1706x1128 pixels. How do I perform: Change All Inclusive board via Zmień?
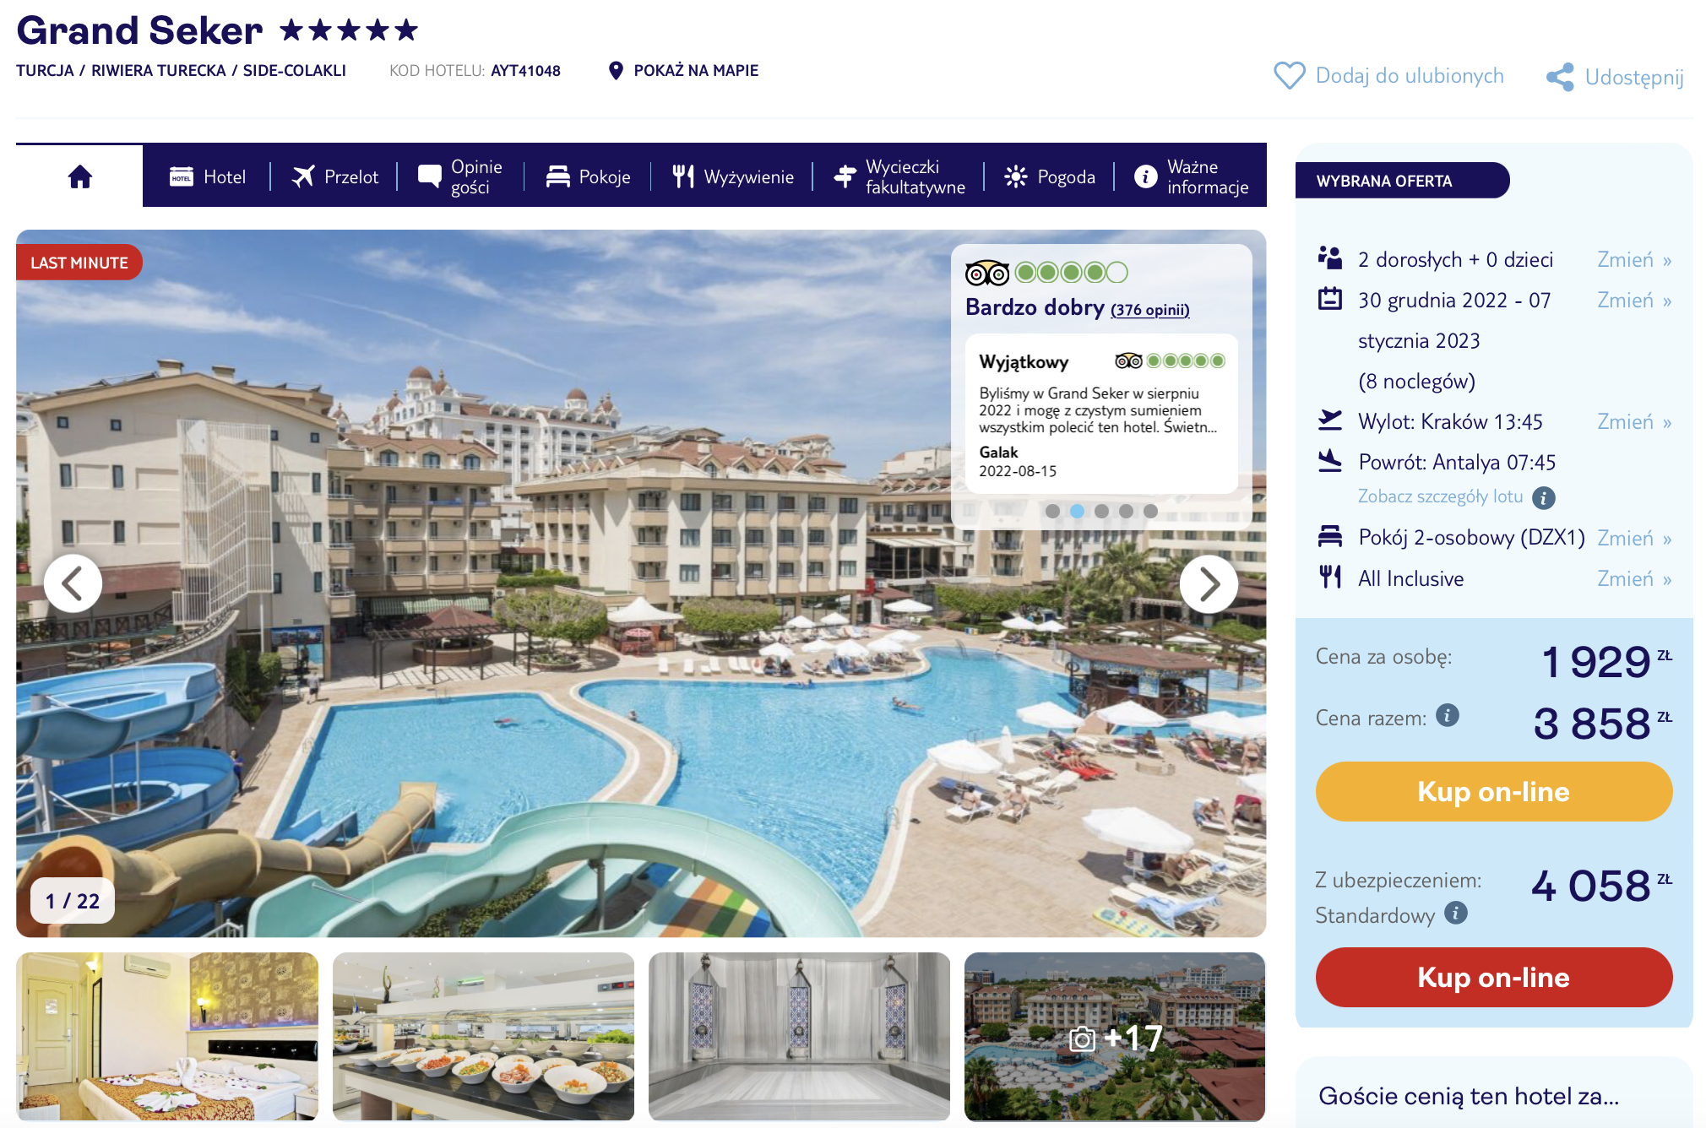[1633, 578]
